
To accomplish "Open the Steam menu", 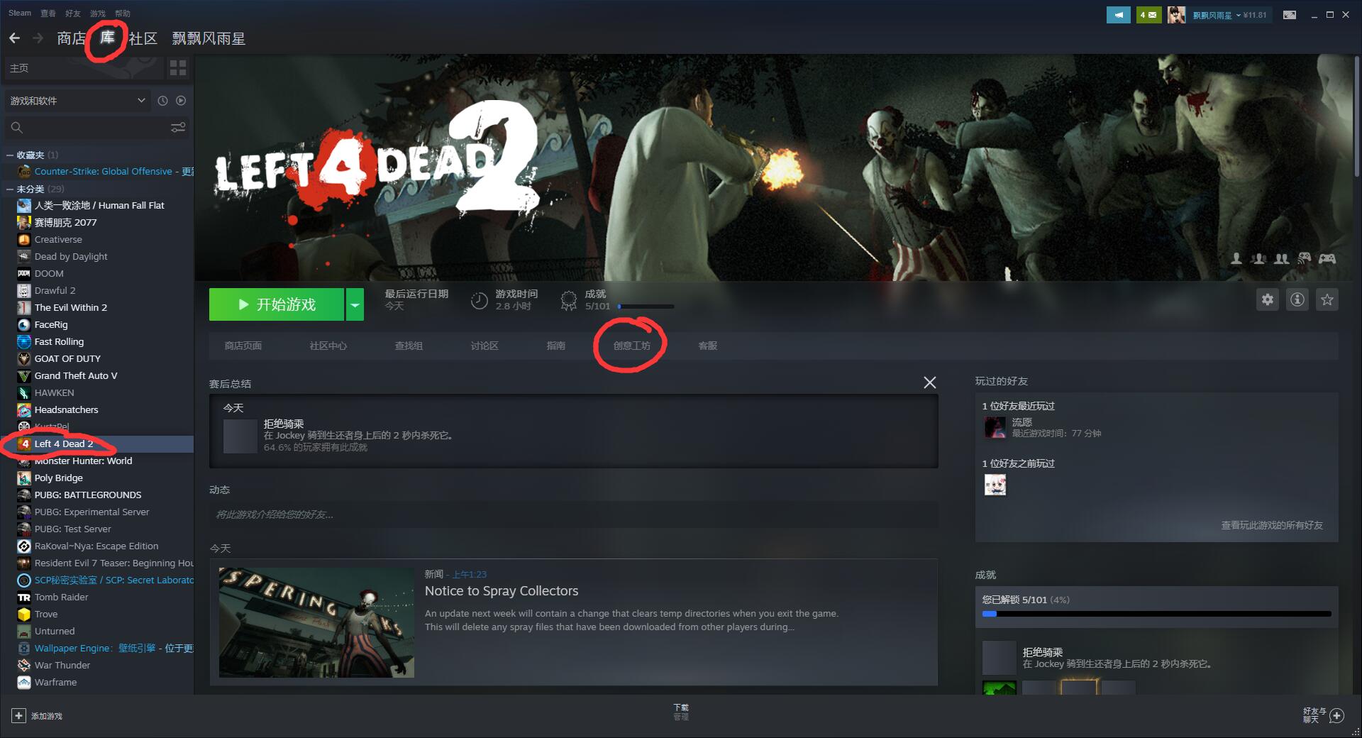I will [20, 13].
